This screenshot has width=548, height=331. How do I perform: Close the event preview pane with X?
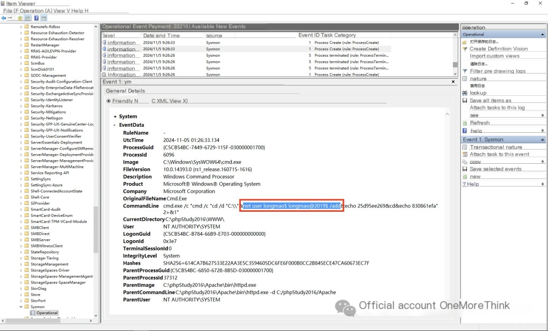coord(453,82)
